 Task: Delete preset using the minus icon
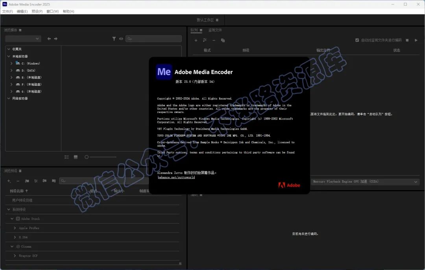pos(18,181)
